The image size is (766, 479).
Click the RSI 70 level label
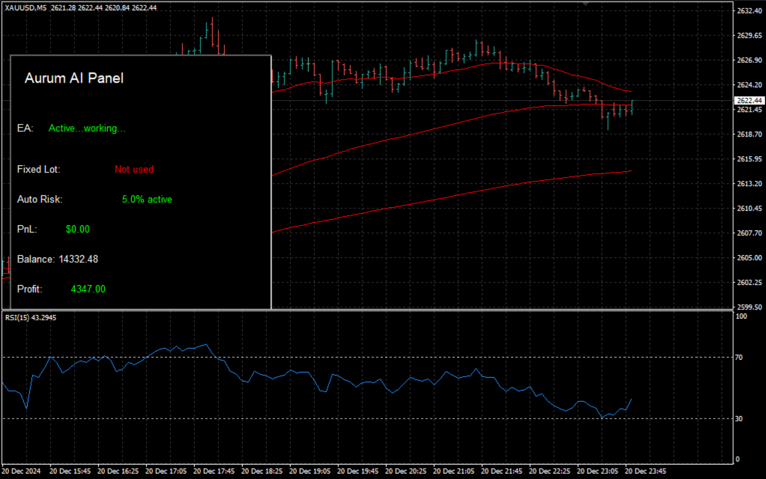738,357
